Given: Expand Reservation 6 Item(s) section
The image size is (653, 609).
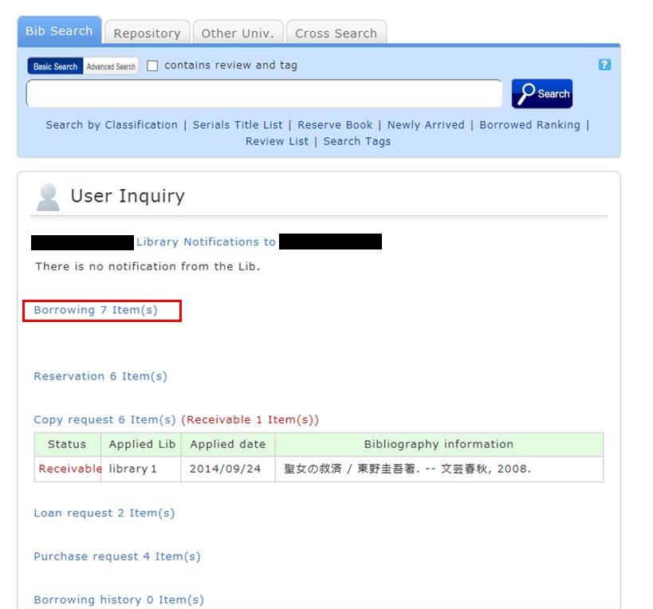Looking at the screenshot, I should (100, 376).
